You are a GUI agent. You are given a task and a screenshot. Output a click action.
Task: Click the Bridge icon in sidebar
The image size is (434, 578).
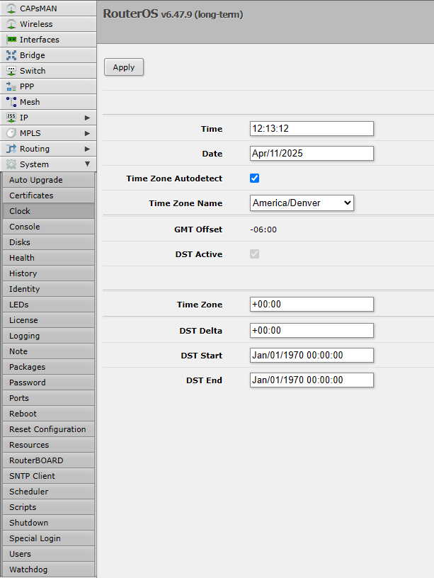pos(11,55)
